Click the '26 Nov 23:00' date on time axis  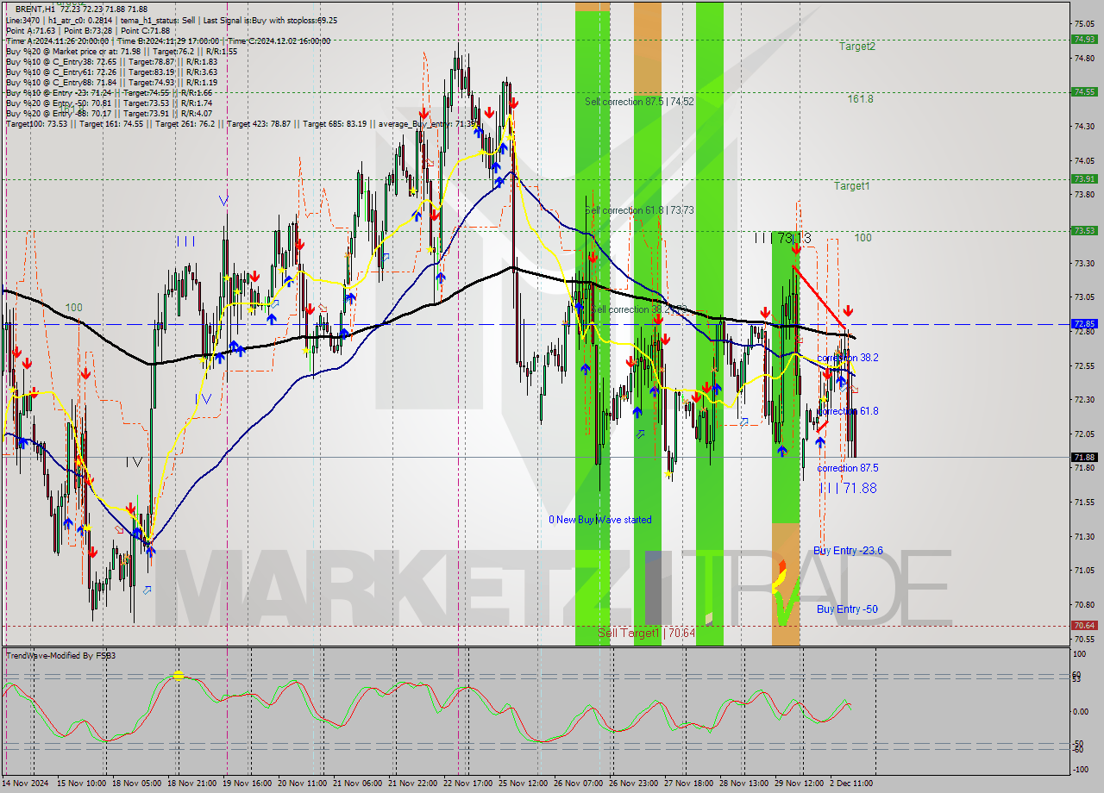(632, 784)
